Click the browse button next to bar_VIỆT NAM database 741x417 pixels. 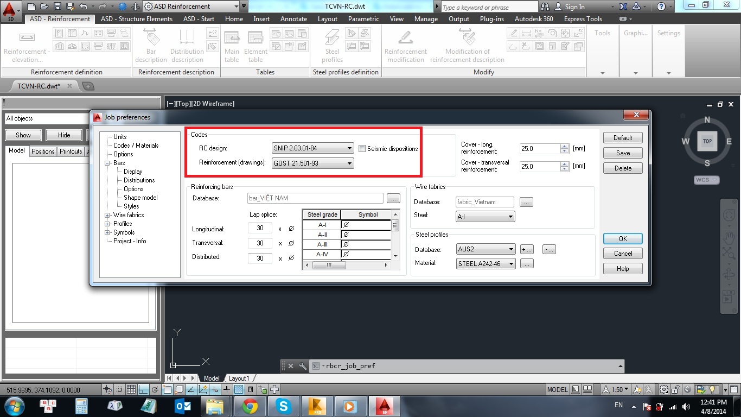pyautogui.click(x=393, y=198)
